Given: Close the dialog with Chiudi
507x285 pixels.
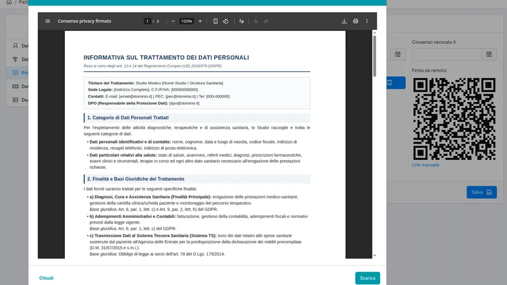Looking at the screenshot, I should [46, 278].
